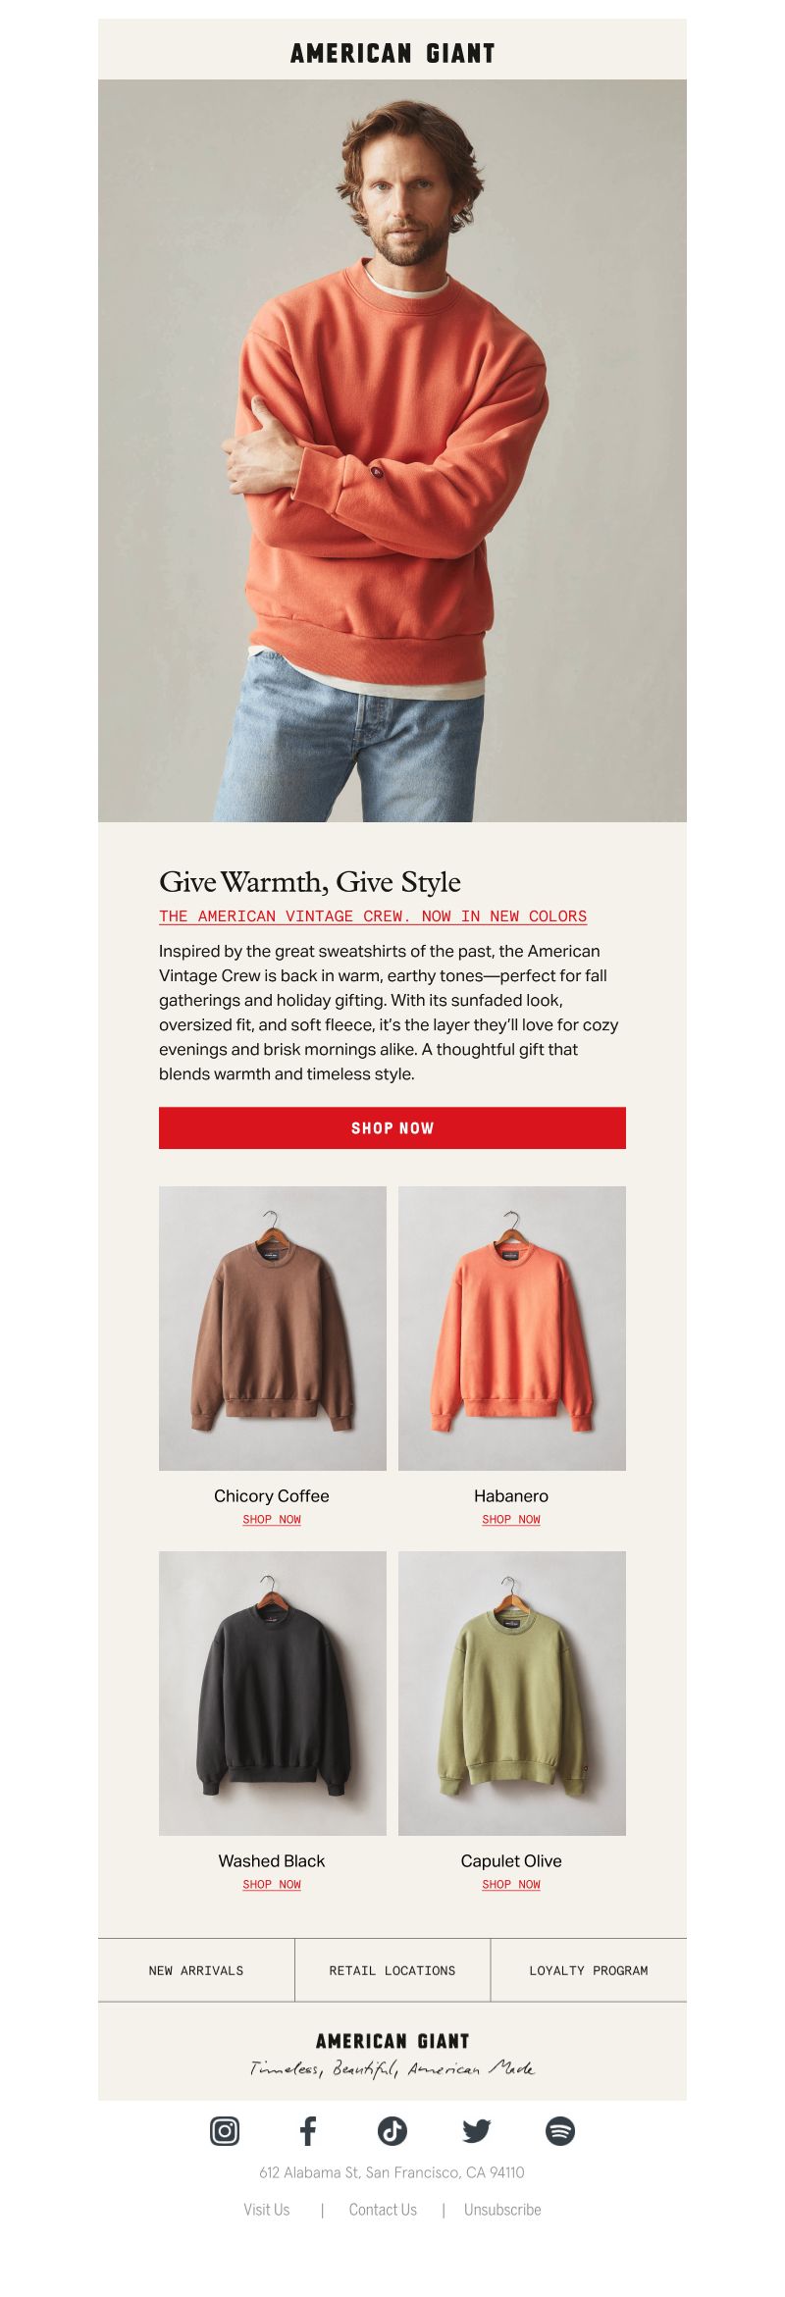Viewport: 785px width, 2297px height.
Task: Go to the New Arrivals tab
Action: (196, 1969)
